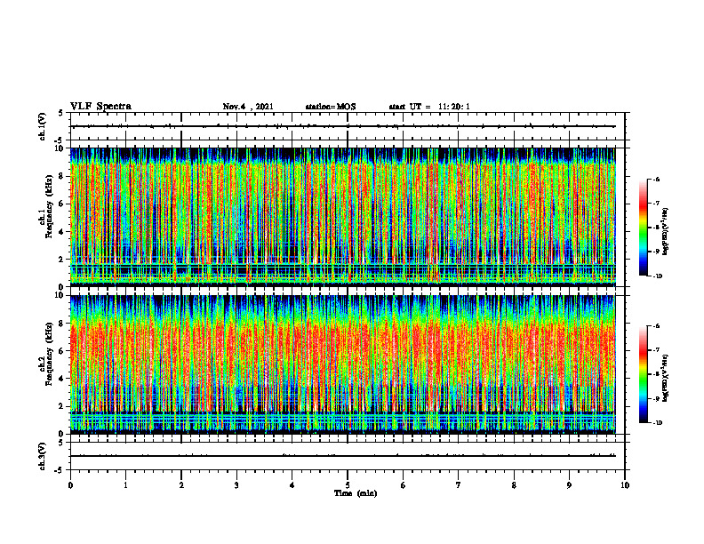The width and height of the screenshot is (704, 544).
Task: Click the ch.1 spectrogram color scale bar
Action: 643,228
